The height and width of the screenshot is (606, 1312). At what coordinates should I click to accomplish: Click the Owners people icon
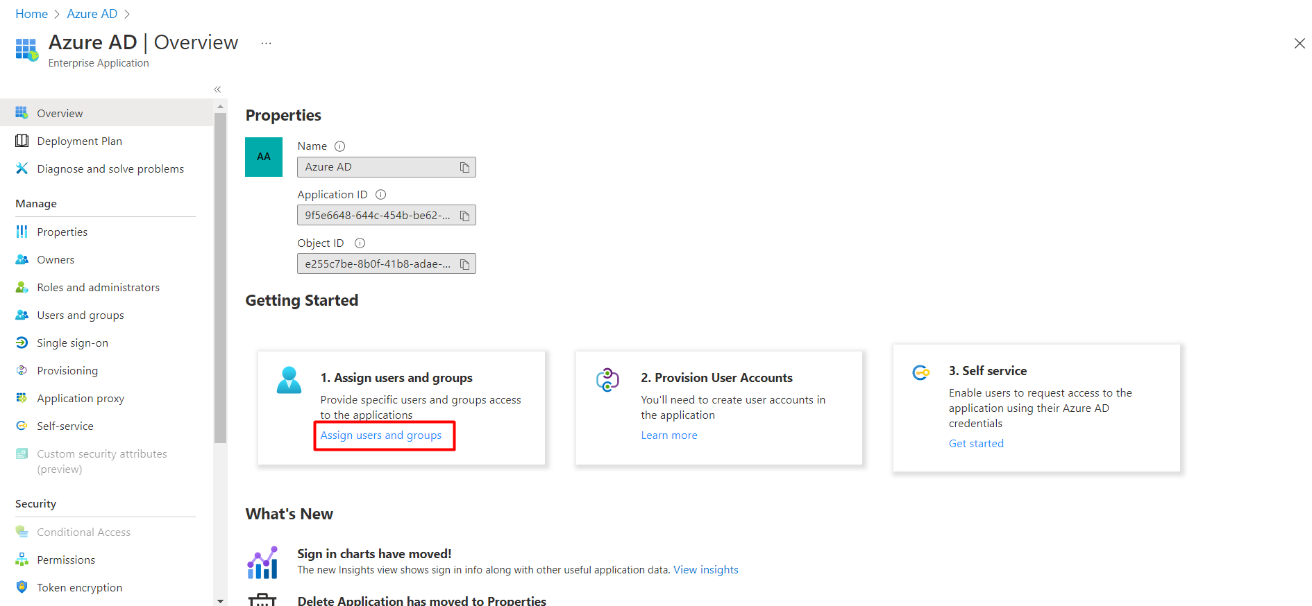pyautogui.click(x=22, y=259)
